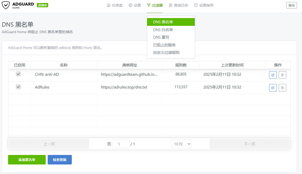Sort by 上次更新时间 column header
The width and height of the screenshot is (302, 174).
point(232,65)
